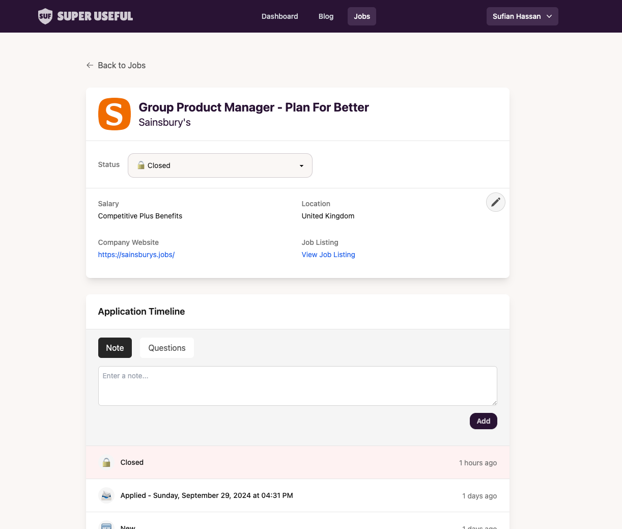This screenshot has height=529, width=622.
Task: Click the SUPER USEFUL brand text
Action: [x=95, y=16]
